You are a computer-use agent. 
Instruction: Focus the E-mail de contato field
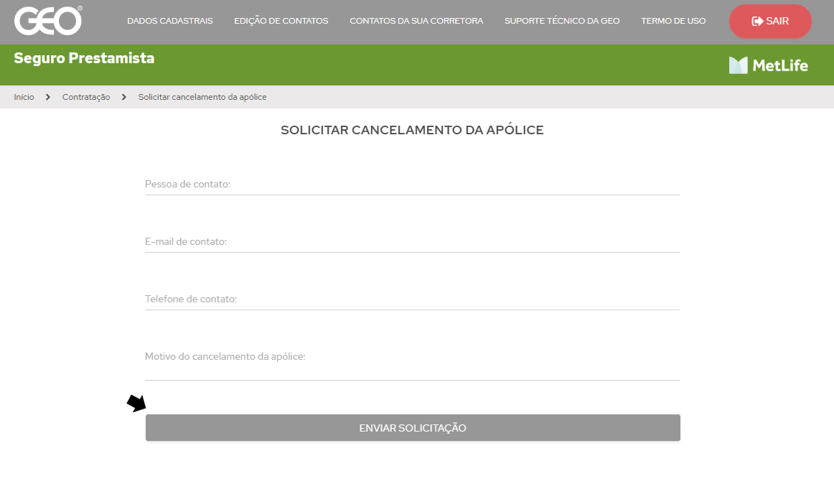[412, 241]
